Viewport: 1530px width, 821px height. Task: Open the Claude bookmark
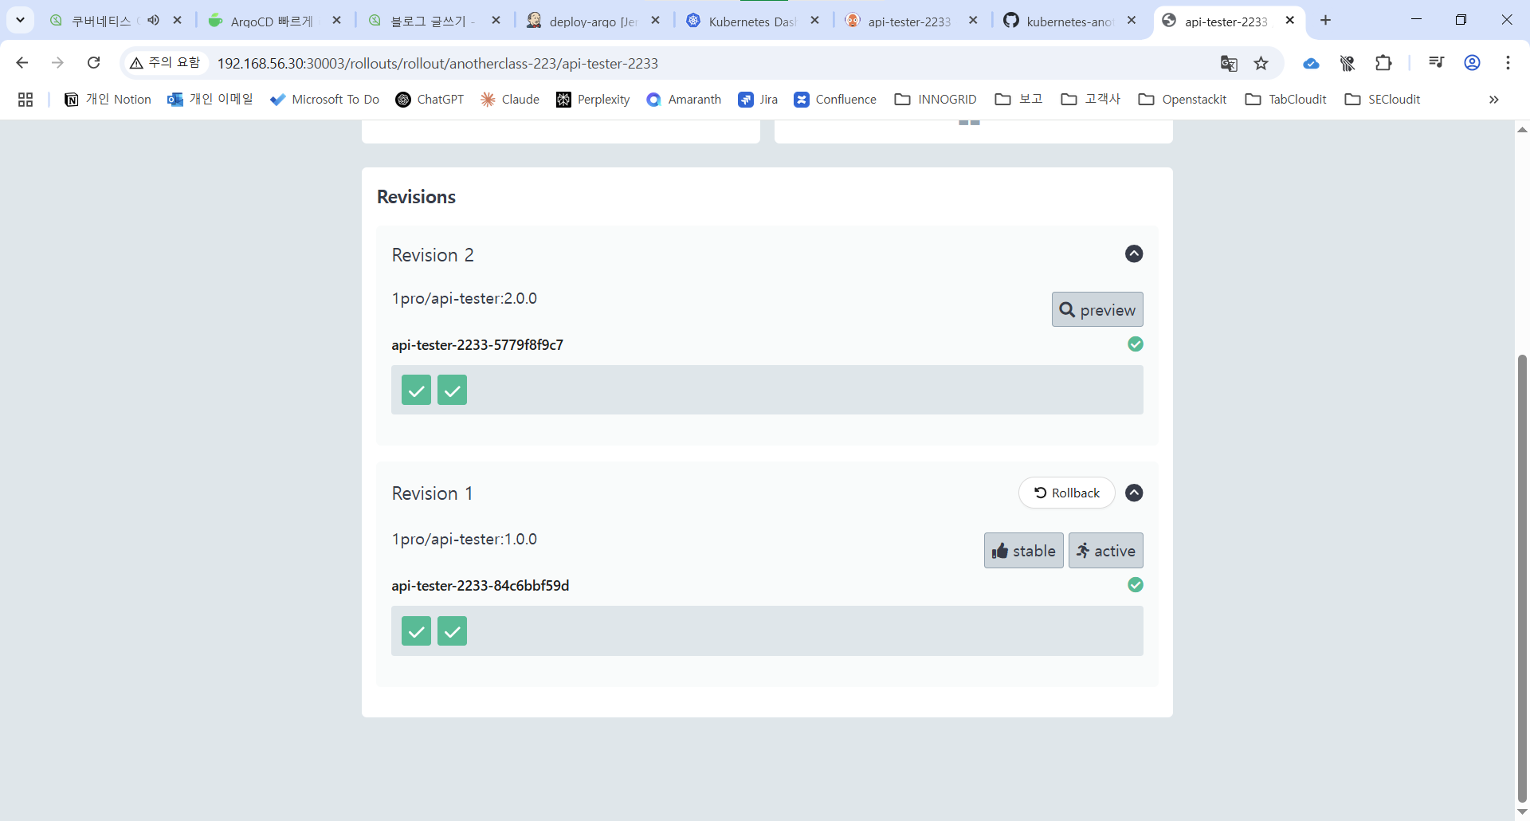510,100
